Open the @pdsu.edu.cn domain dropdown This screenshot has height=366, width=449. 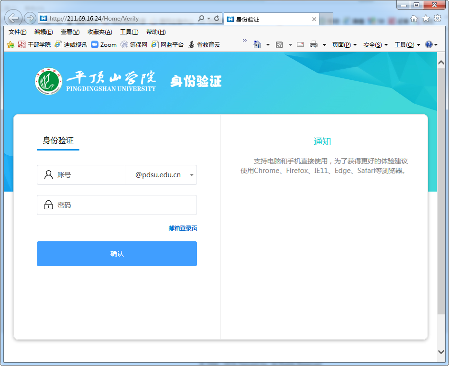pyautogui.click(x=161, y=175)
